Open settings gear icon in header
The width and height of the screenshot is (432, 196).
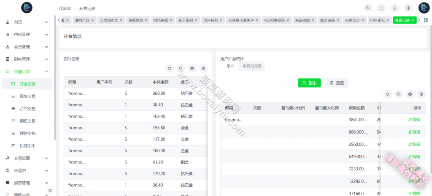tap(408, 8)
